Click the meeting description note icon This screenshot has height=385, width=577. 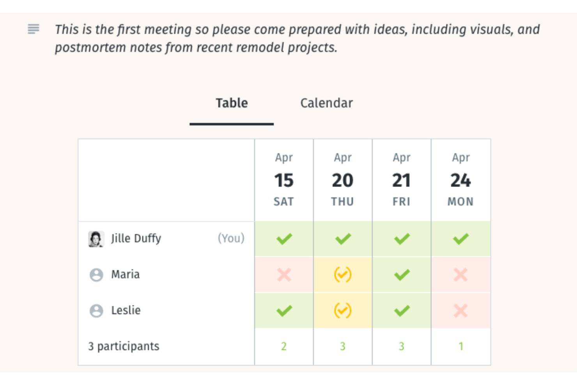(34, 29)
